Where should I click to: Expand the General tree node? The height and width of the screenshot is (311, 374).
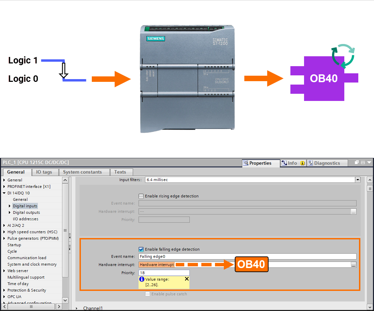click(4, 180)
